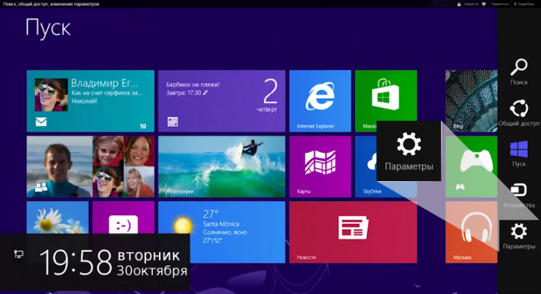Click the 19:58 time display

(76, 263)
